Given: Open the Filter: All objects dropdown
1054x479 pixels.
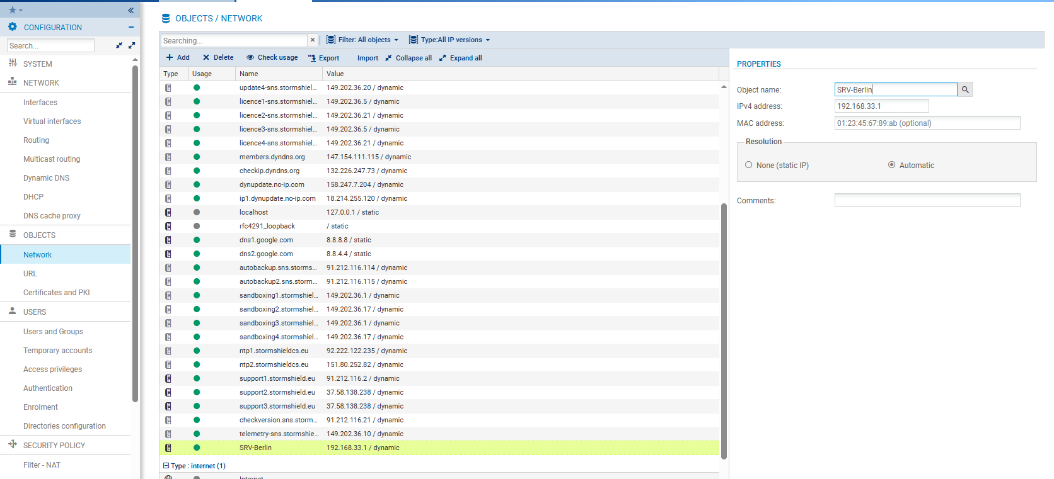Looking at the screenshot, I should pos(362,40).
